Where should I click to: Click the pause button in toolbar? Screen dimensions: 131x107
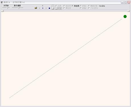[46, 8]
